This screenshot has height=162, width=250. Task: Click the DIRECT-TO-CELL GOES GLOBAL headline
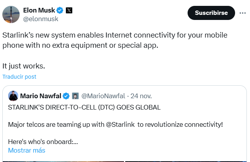[x=84, y=107]
